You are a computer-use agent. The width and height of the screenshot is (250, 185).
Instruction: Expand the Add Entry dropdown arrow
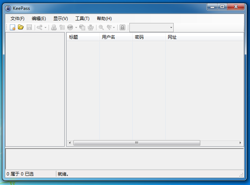point(45,27)
